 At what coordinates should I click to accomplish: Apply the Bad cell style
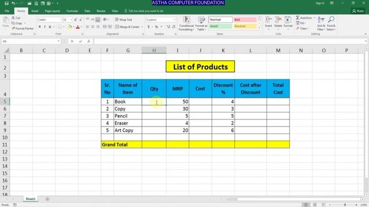[x=245, y=20]
